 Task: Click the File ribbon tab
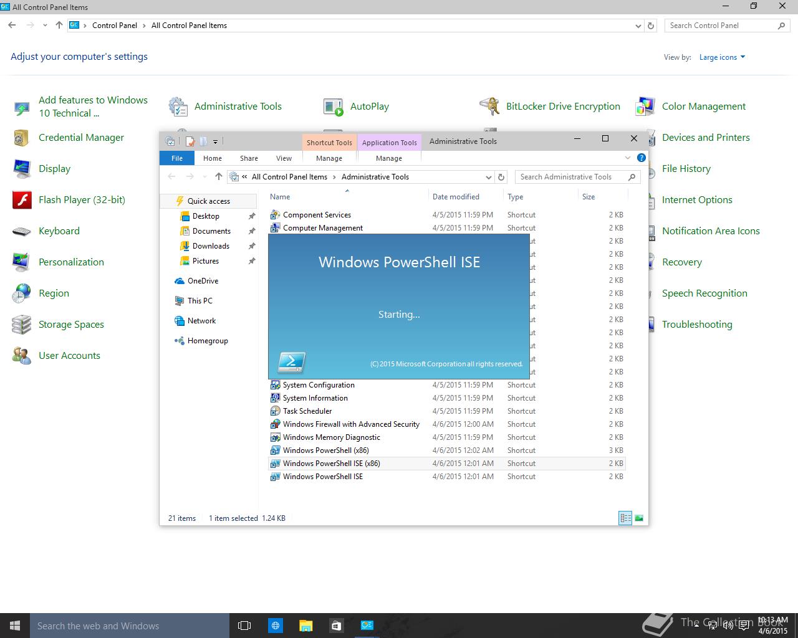(177, 158)
